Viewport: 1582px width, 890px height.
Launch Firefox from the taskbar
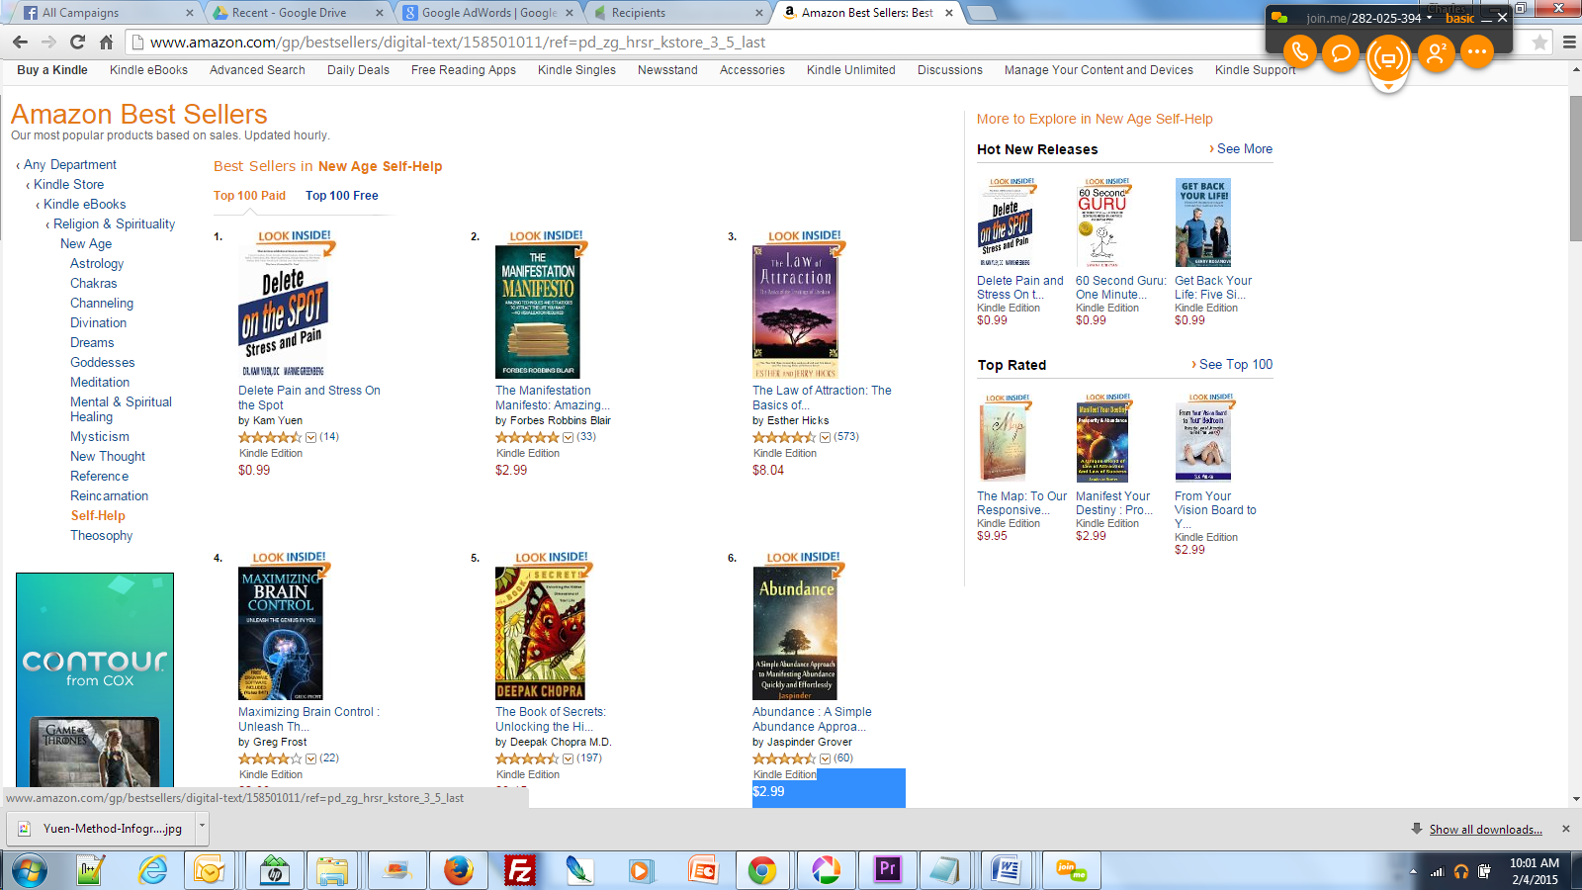[458, 870]
